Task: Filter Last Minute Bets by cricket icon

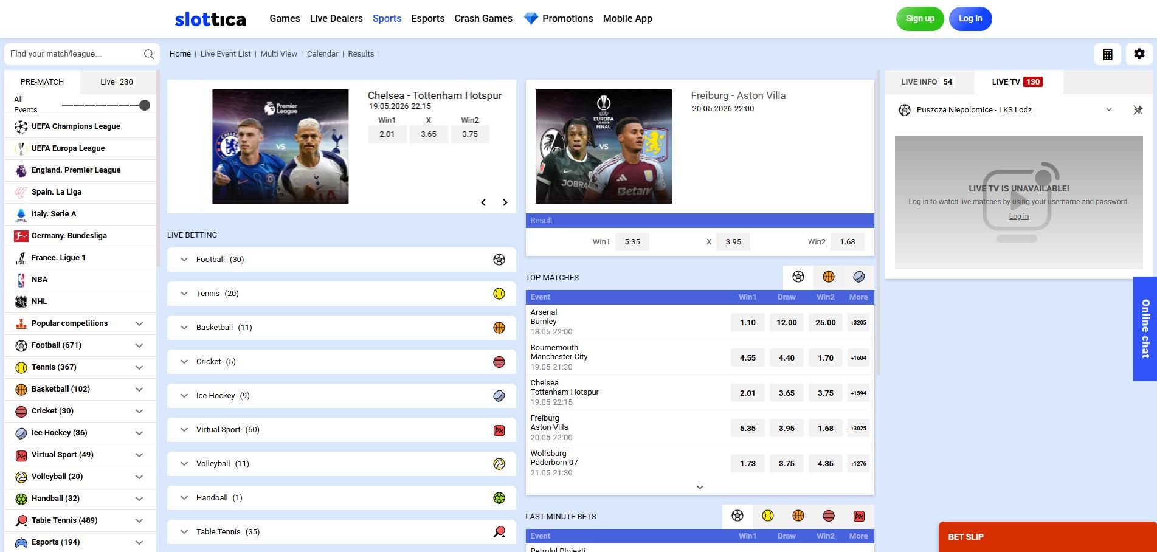Action: point(829,516)
